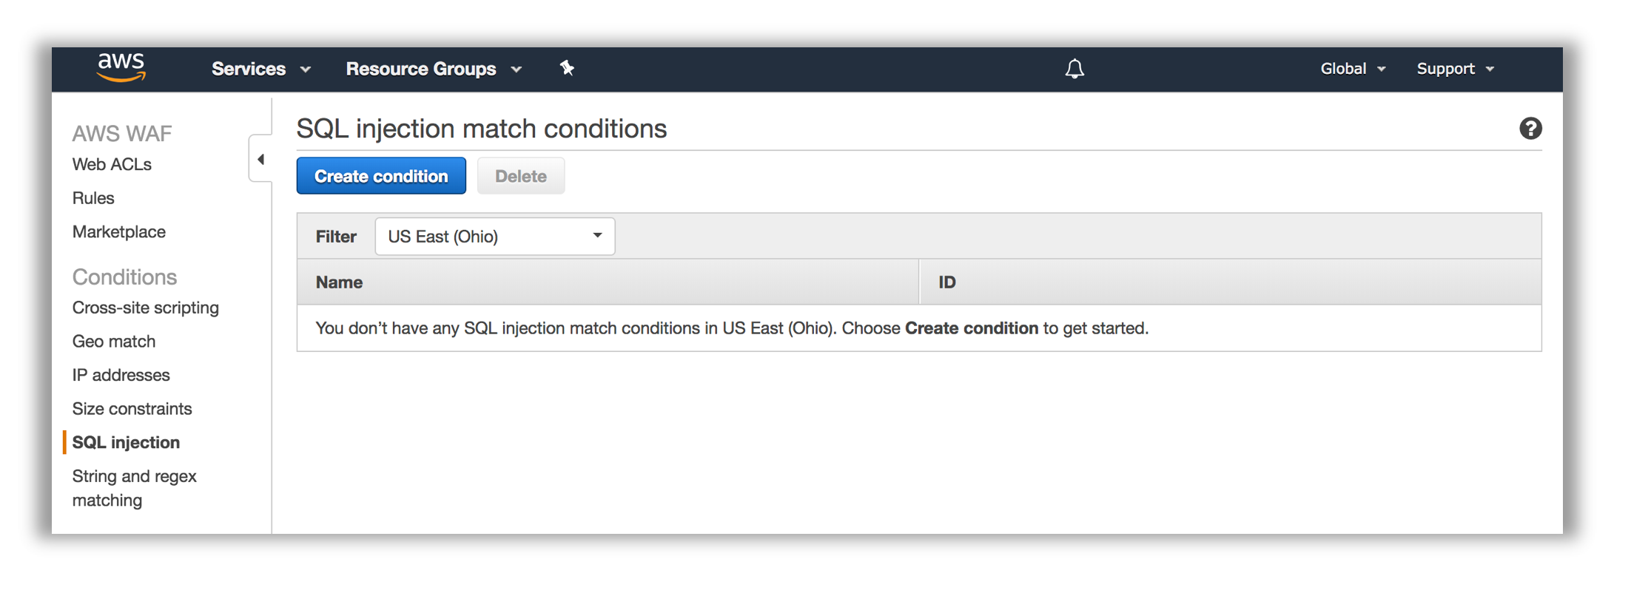Select Cross-site scripting conditions
The height and width of the screenshot is (593, 1631).
click(146, 308)
